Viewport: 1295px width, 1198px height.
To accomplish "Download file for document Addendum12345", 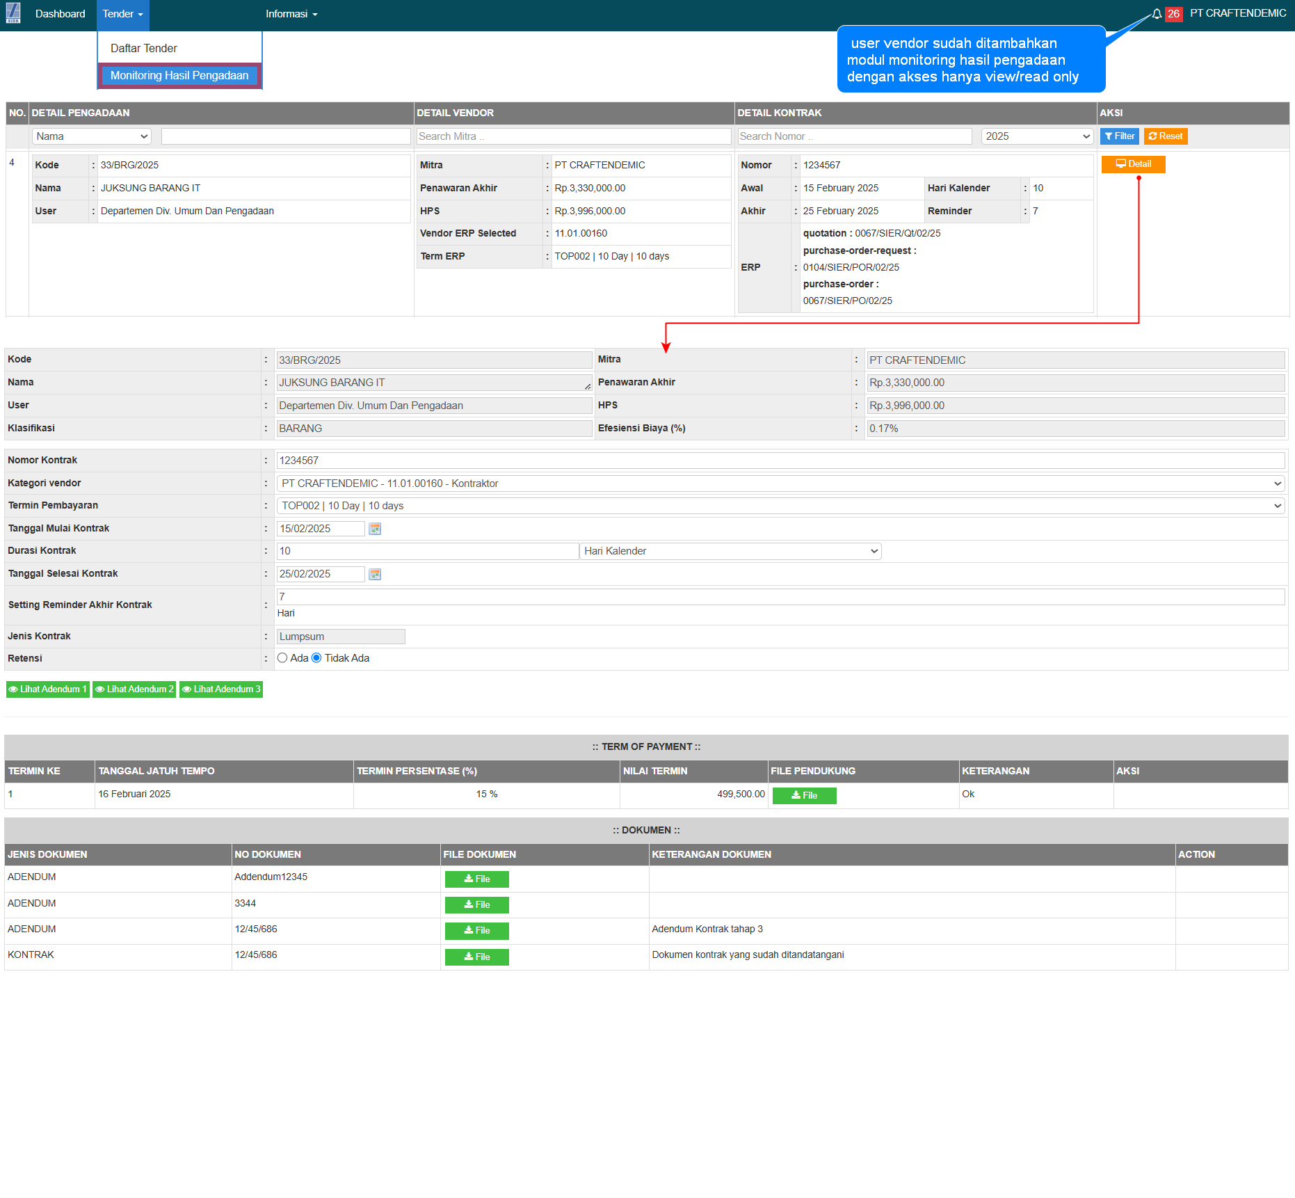I will tap(476, 879).
